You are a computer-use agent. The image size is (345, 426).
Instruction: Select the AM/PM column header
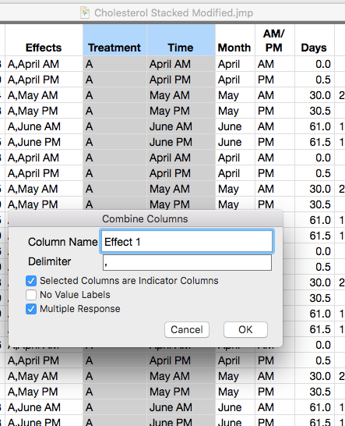click(274, 41)
